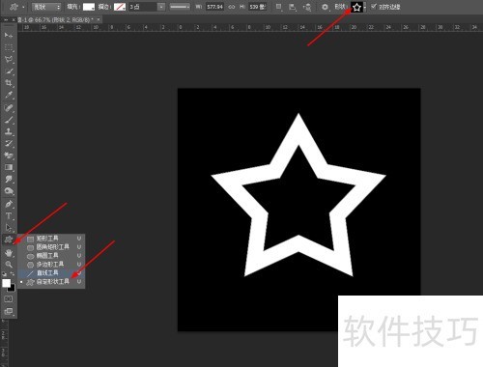Image resolution: width=483 pixels, height=367 pixels.
Task: Toggle the Align Edges checkbox
Action: (374, 6)
